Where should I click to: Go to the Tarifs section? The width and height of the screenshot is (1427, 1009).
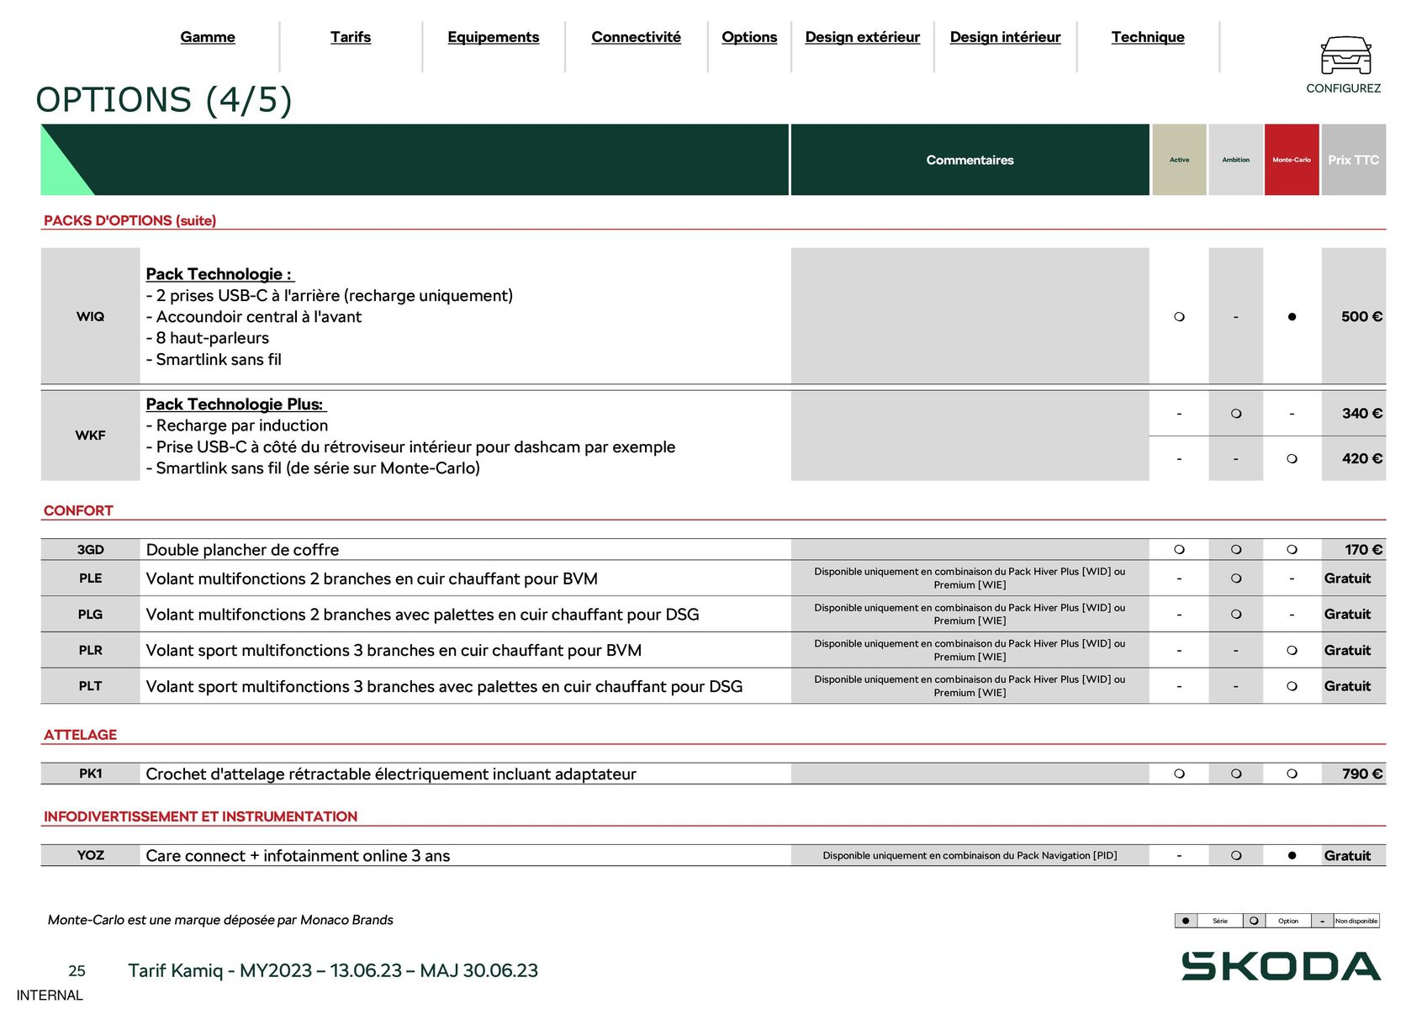pos(351,37)
